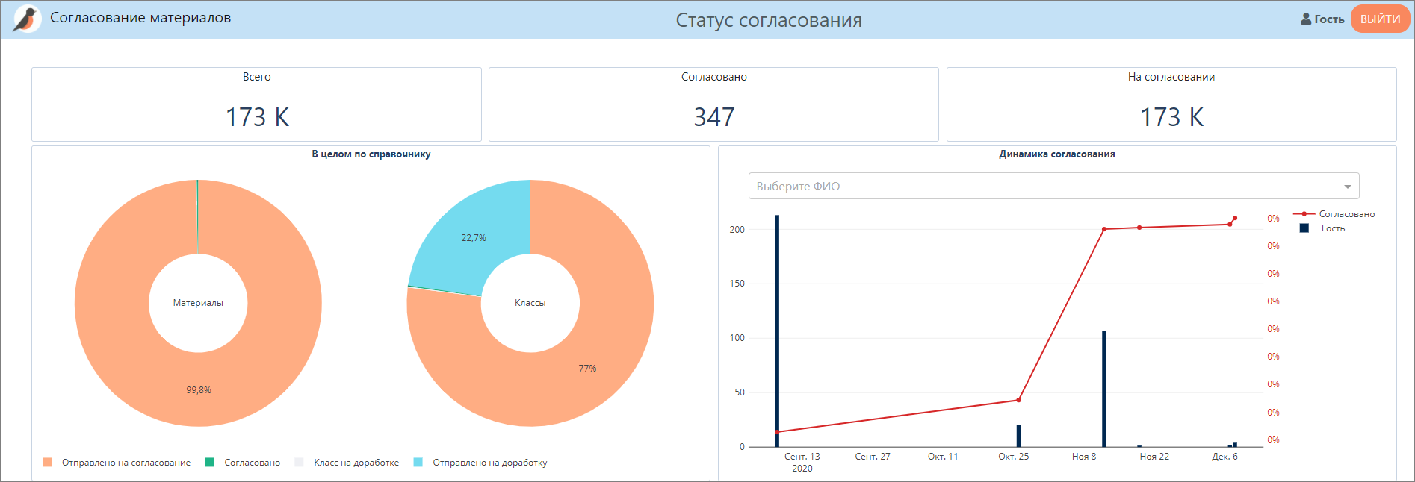This screenshot has height=482, width=1415.
Task: Open the Выберите ФИО dropdown
Action: [x=1046, y=187]
